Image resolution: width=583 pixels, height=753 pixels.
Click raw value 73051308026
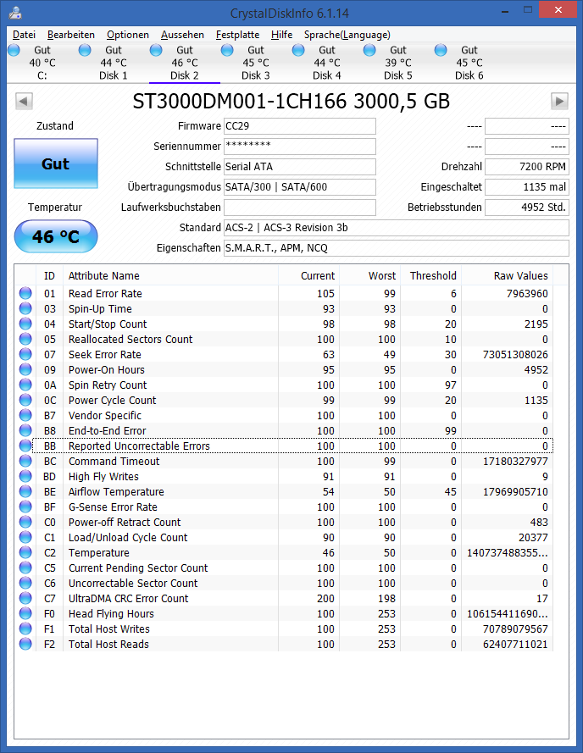[x=515, y=354]
